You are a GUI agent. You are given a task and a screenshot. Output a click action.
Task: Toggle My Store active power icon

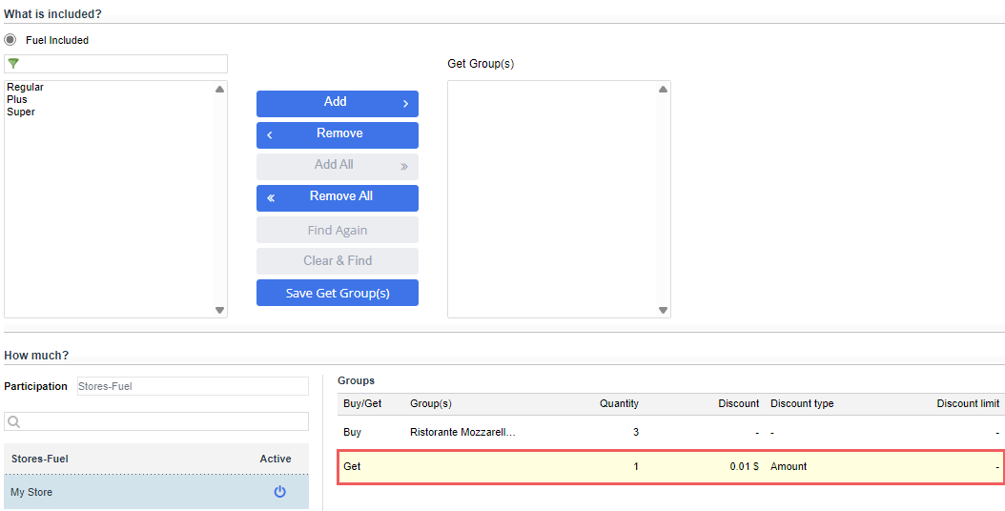click(x=279, y=492)
